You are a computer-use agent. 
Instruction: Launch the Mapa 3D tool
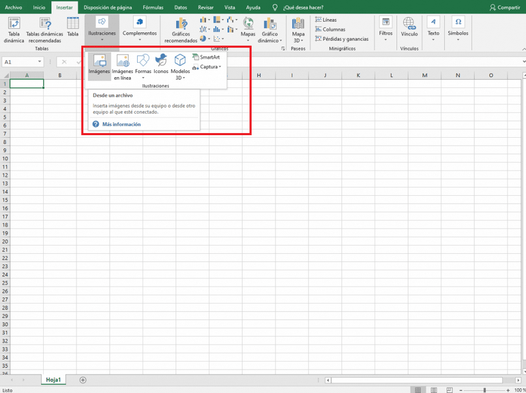[x=298, y=31]
